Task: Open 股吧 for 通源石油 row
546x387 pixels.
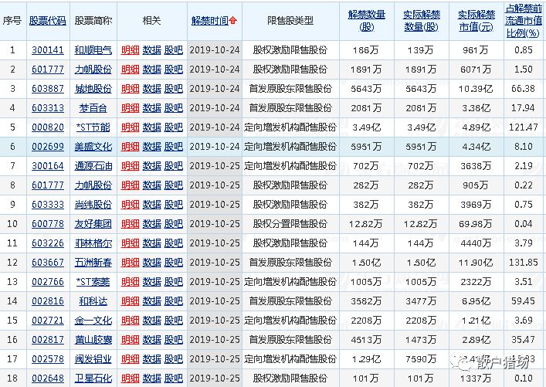Action: point(174,166)
